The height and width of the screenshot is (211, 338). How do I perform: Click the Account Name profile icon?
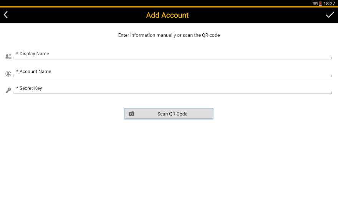click(8, 74)
